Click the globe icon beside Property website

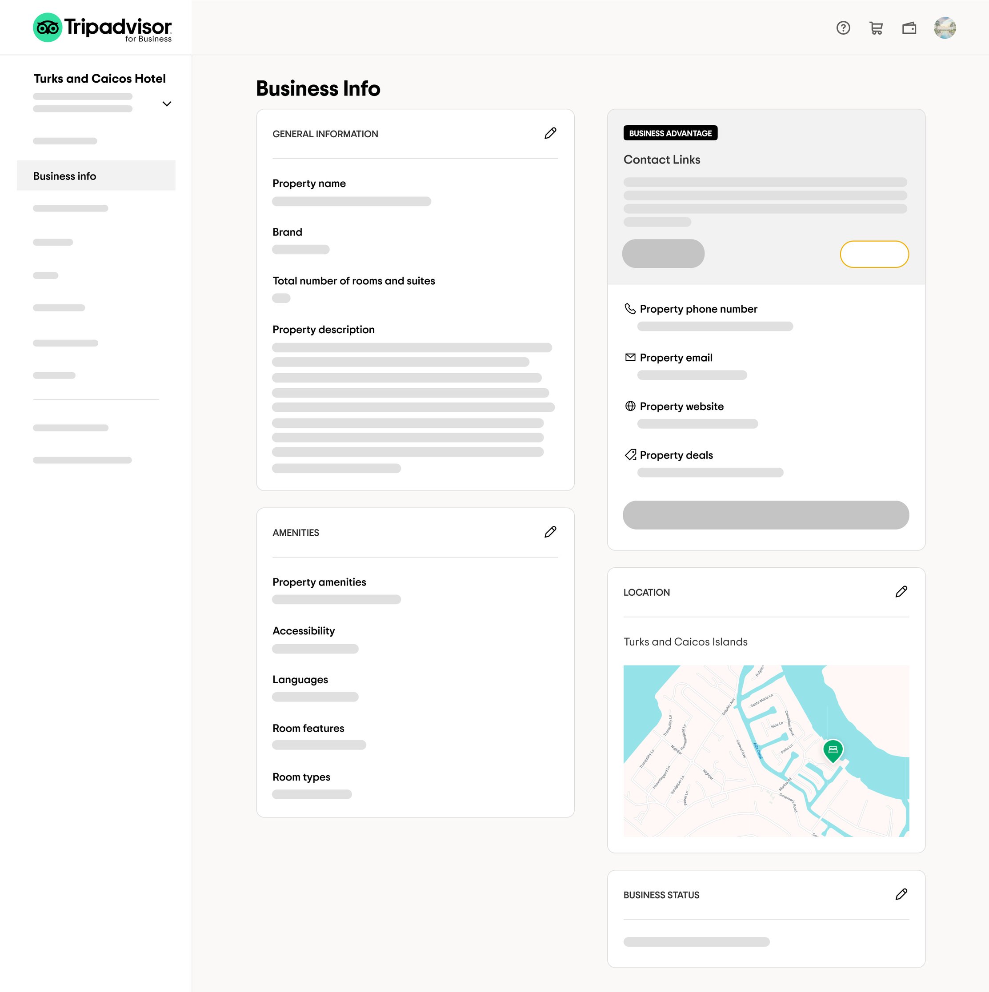coord(630,406)
